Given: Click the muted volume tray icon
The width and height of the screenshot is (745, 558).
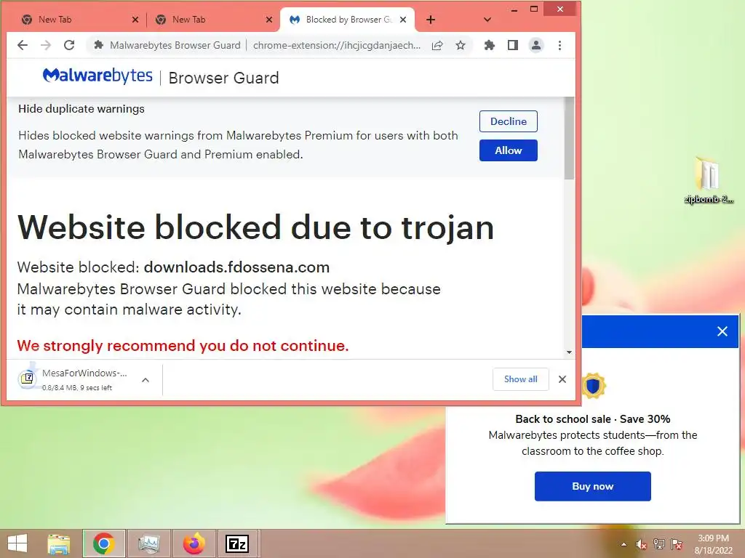Looking at the screenshot, I should click(642, 544).
